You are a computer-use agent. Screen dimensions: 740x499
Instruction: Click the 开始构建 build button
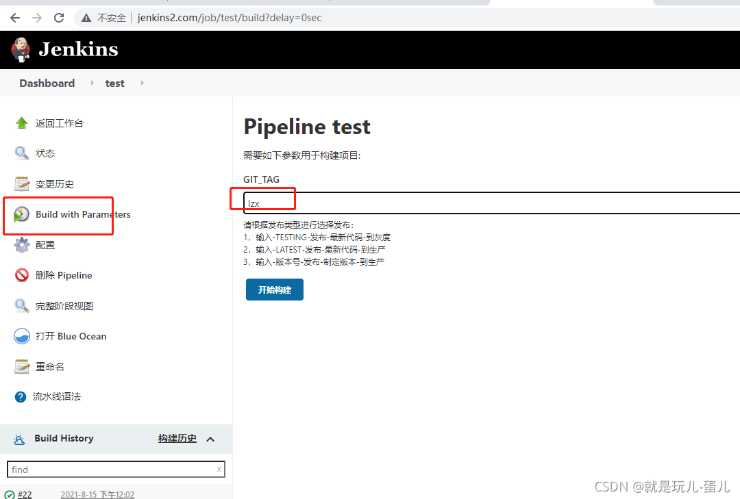click(275, 290)
